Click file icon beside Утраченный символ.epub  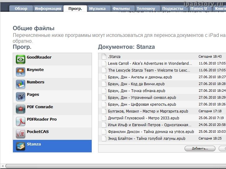click(104, 98)
